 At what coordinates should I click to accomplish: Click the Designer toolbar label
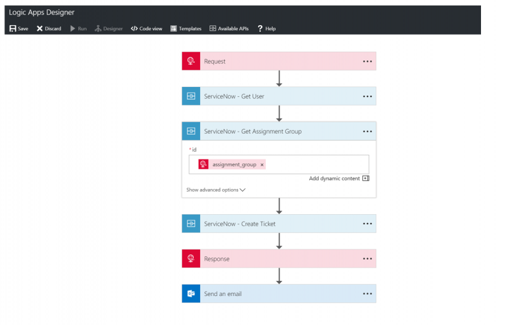(113, 28)
